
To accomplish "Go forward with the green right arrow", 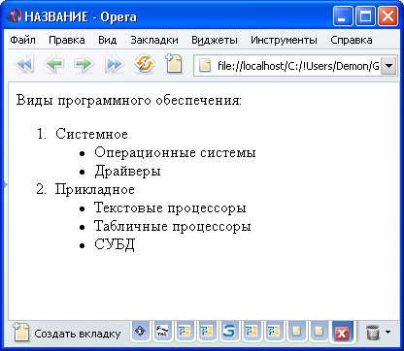I will (84, 64).
